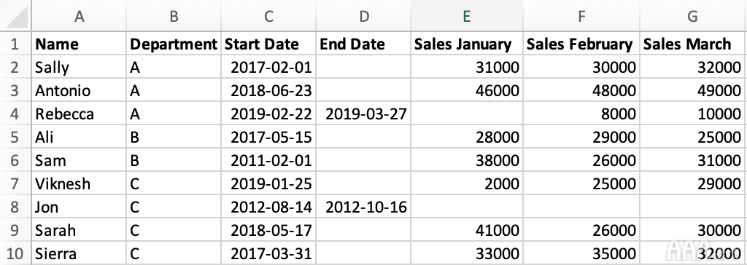This screenshot has width=747, height=265.
Task: Select Jon's end date 2012-10-16
Action: 363,207
